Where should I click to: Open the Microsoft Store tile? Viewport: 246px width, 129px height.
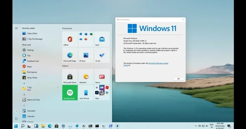tap(70, 77)
